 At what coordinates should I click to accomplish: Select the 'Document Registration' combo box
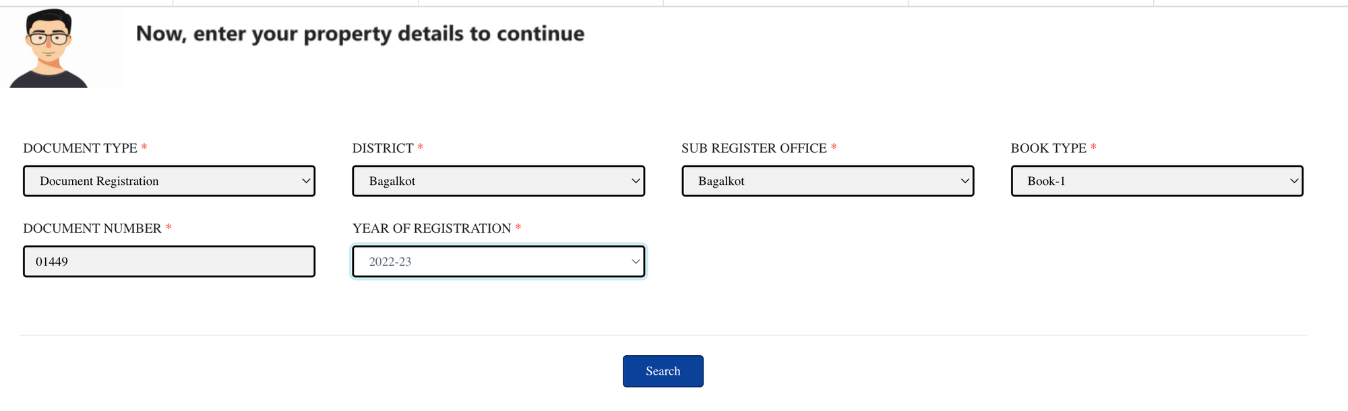click(168, 180)
